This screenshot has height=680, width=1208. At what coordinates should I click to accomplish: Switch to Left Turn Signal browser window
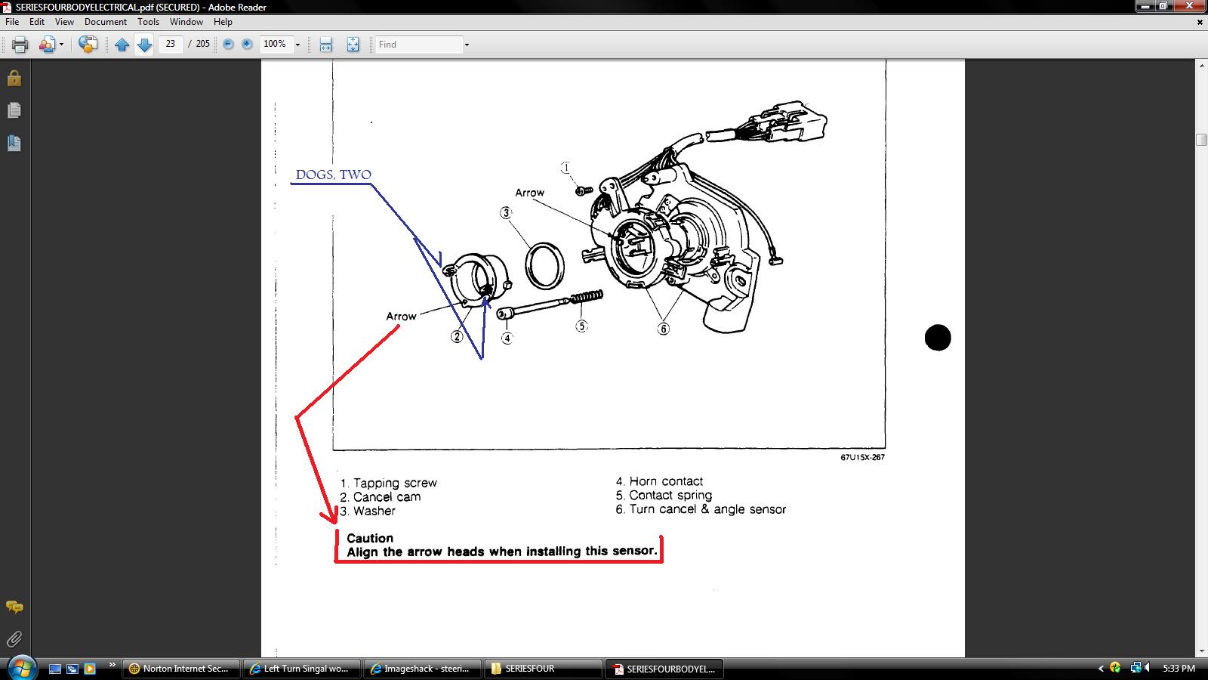(x=302, y=669)
